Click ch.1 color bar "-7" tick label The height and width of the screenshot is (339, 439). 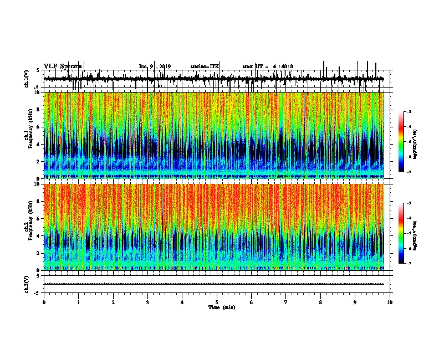(x=409, y=172)
